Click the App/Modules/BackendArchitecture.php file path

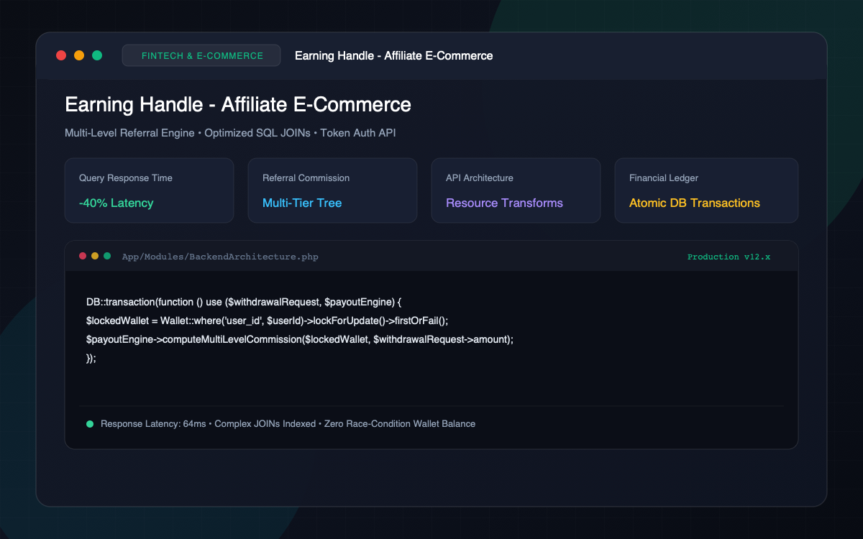point(220,257)
